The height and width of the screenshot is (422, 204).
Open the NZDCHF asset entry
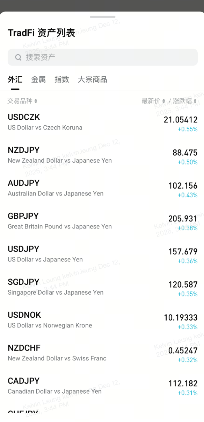[x=102, y=353]
